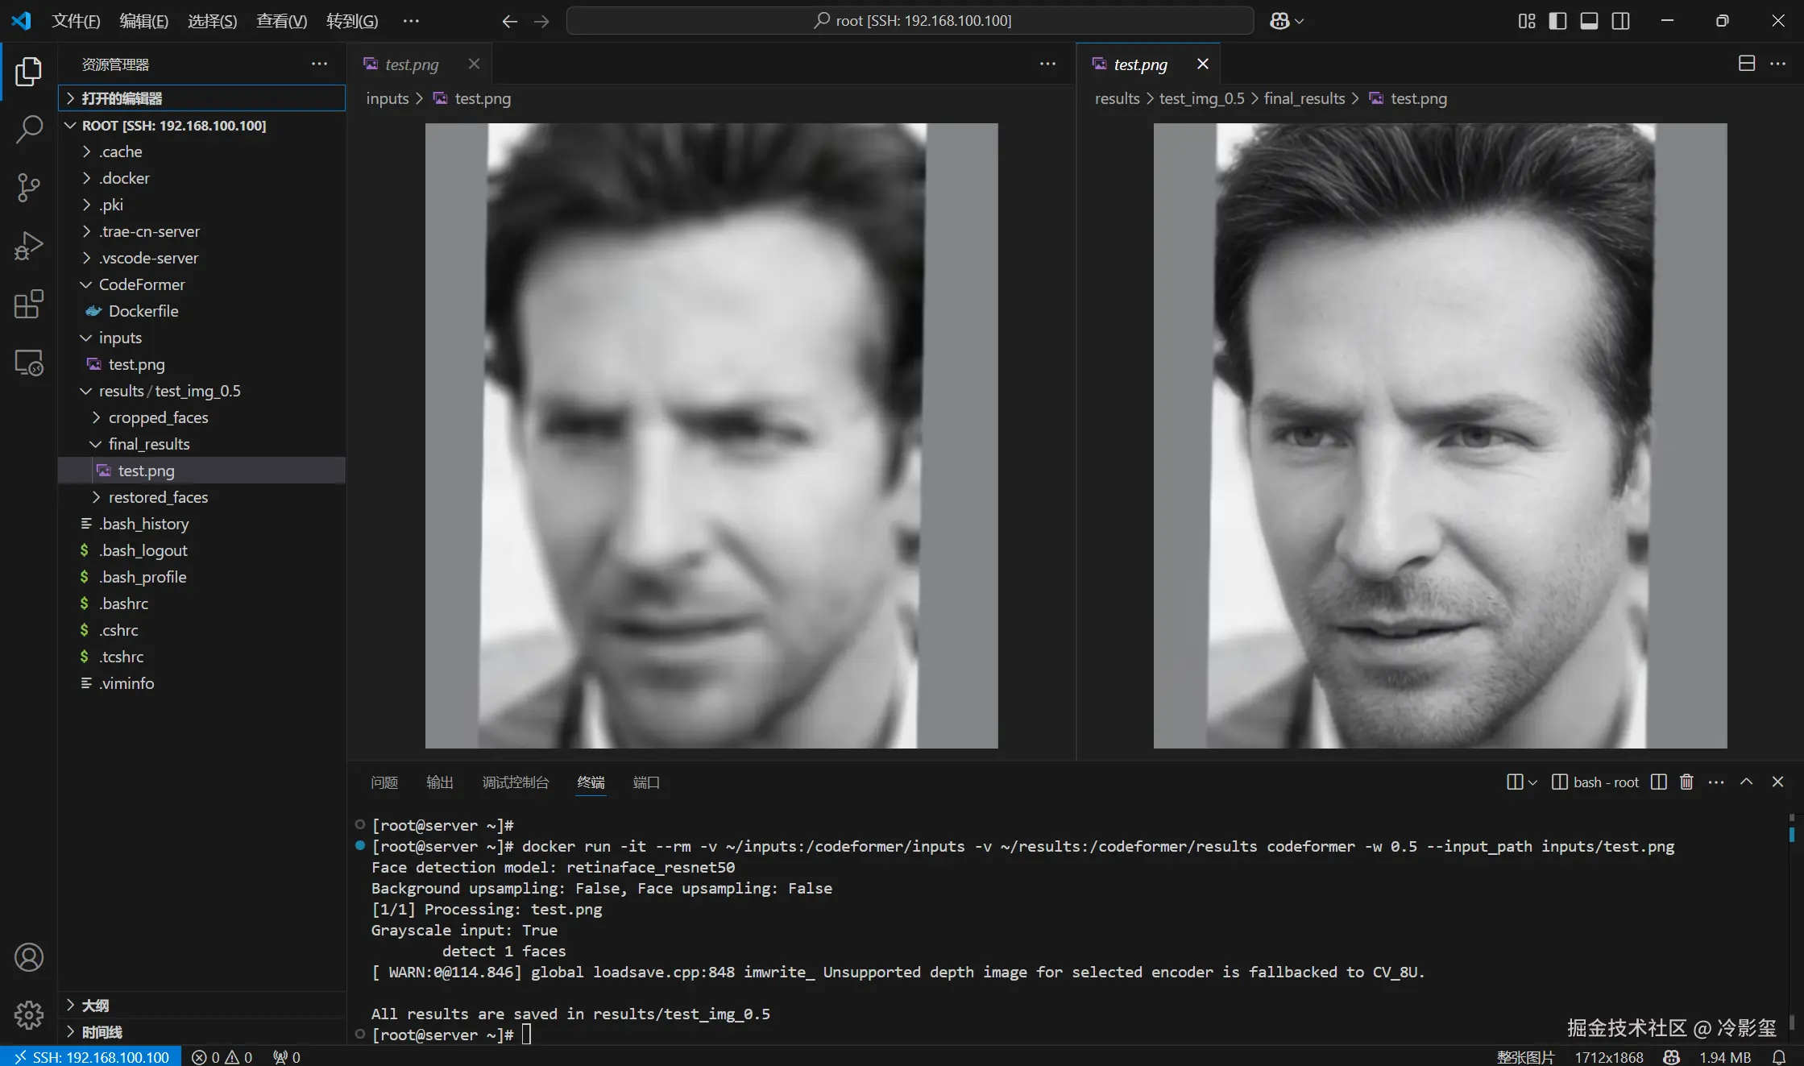The width and height of the screenshot is (1804, 1066).
Task: Click the Accounts icon in the activity bar
Action: pyautogui.click(x=29, y=956)
